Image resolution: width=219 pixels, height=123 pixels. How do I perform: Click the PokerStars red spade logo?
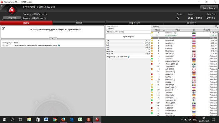[12, 10]
